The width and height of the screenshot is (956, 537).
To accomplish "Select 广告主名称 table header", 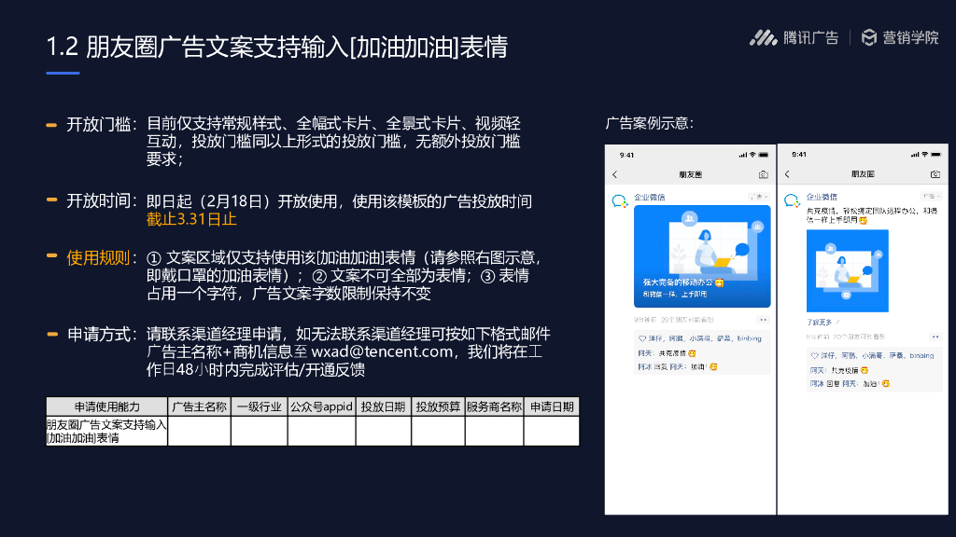I will point(200,406).
